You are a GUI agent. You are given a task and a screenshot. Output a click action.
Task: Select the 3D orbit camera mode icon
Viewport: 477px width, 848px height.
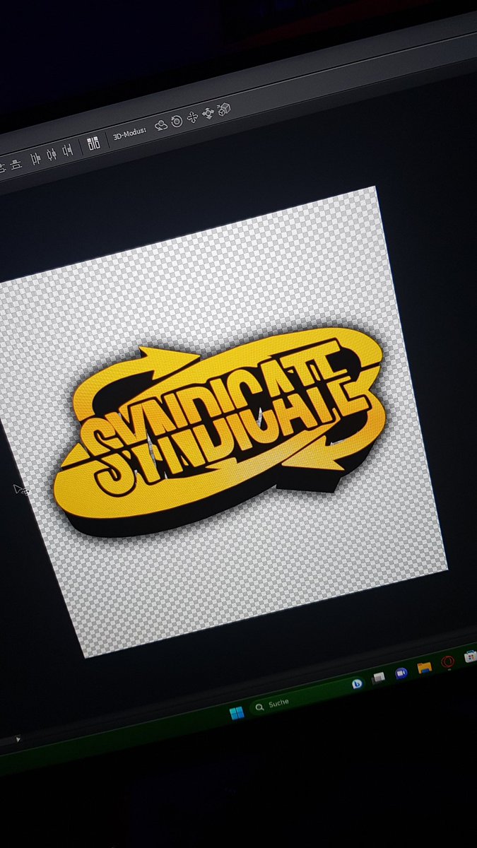tap(162, 125)
